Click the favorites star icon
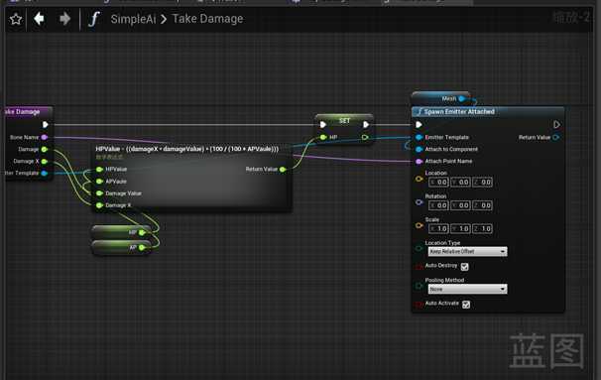Screen dimensions: 601x380 pyautogui.click(x=16, y=19)
